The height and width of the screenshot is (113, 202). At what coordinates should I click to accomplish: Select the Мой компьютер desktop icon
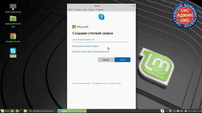pyautogui.click(x=13, y=8)
